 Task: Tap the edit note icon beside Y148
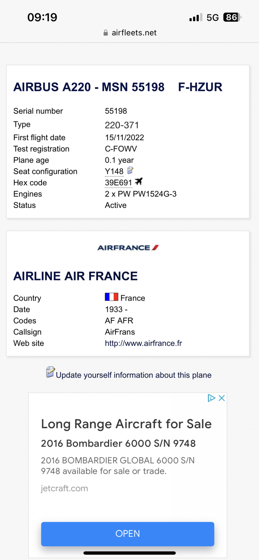pos(130,171)
